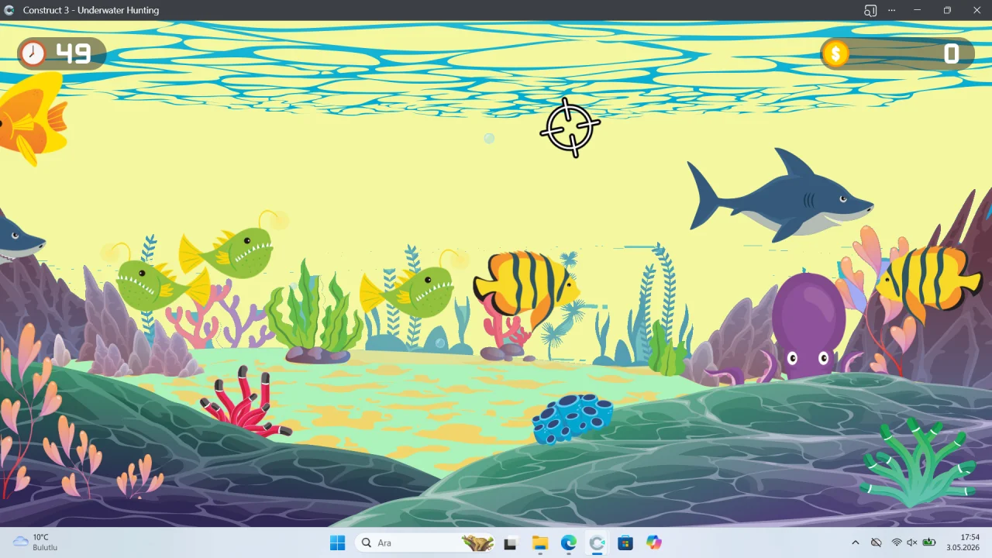Viewport: 992px width, 558px height.
Task: Click the orange fish at the left edge
Action: click(33, 118)
